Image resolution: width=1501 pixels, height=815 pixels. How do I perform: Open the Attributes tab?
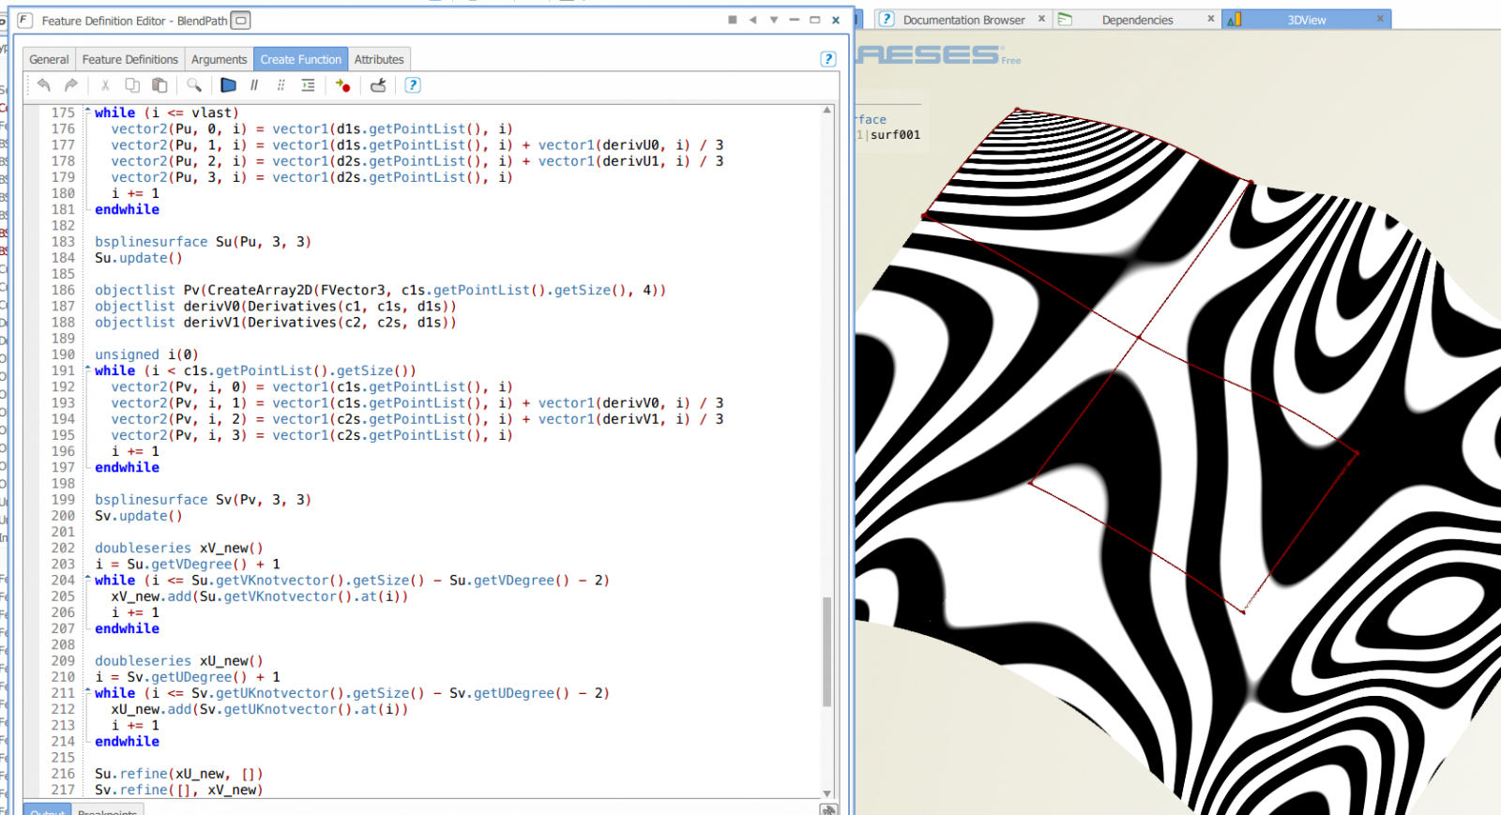pos(379,59)
